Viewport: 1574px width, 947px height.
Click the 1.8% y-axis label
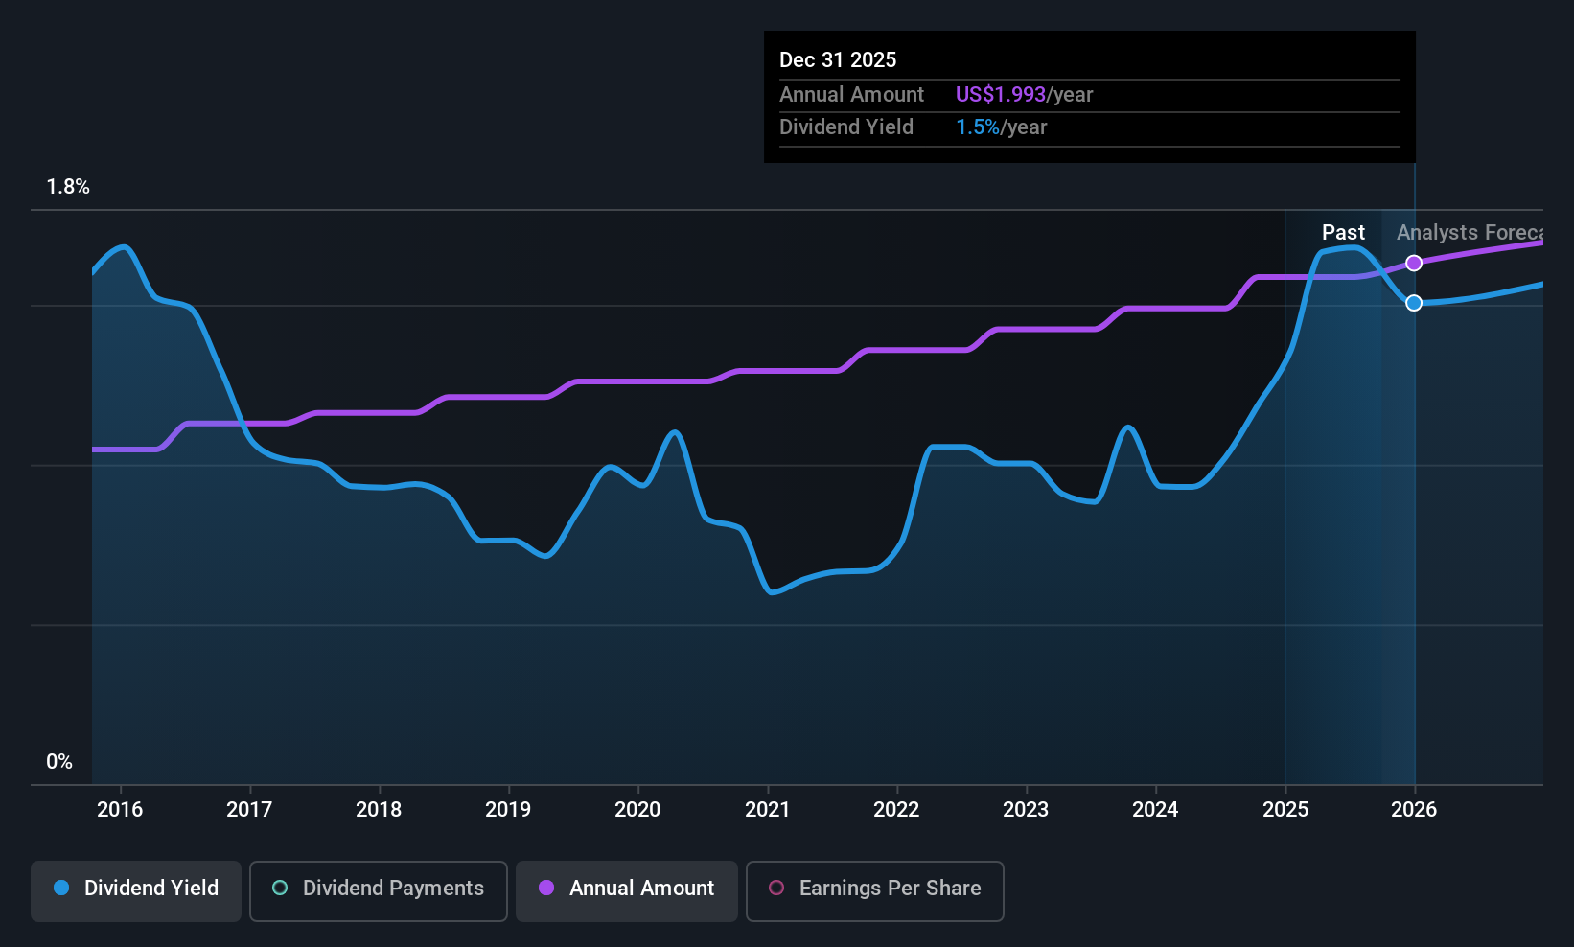68,187
